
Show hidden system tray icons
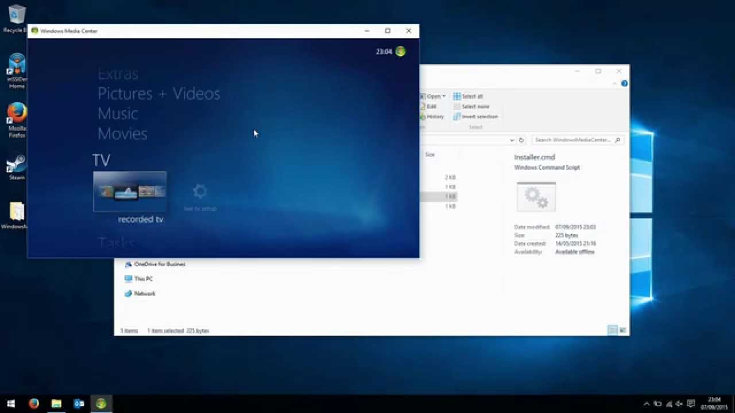[x=647, y=404]
